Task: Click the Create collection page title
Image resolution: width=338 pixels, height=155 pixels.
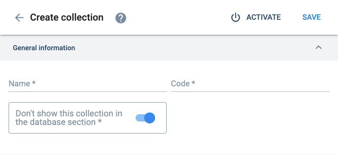Action: tap(67, 18)
